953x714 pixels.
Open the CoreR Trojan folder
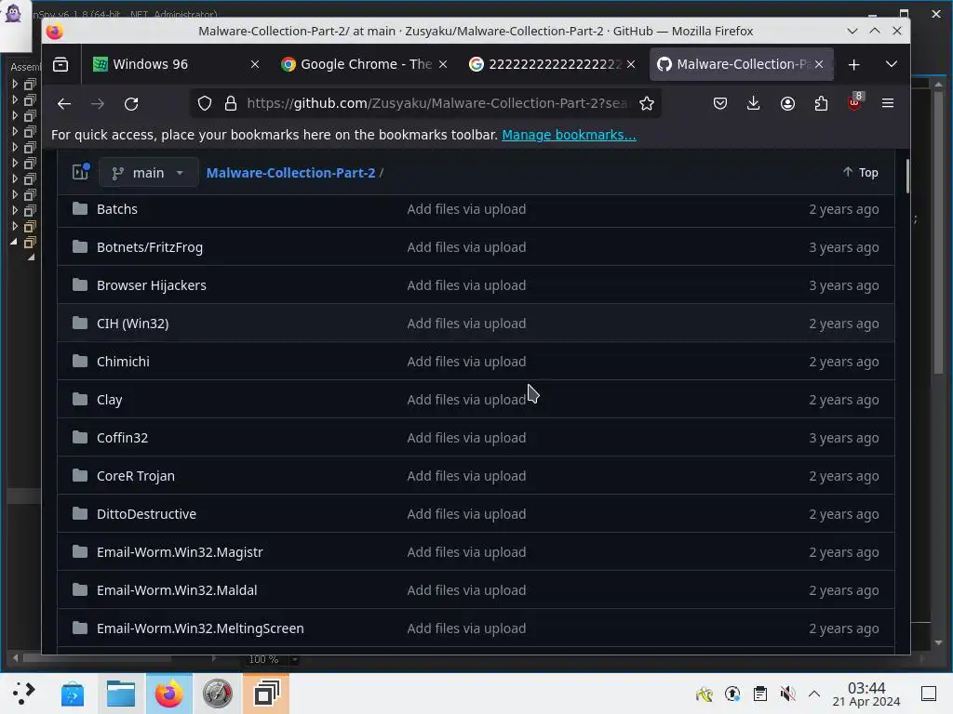click(x=136, y=476)
